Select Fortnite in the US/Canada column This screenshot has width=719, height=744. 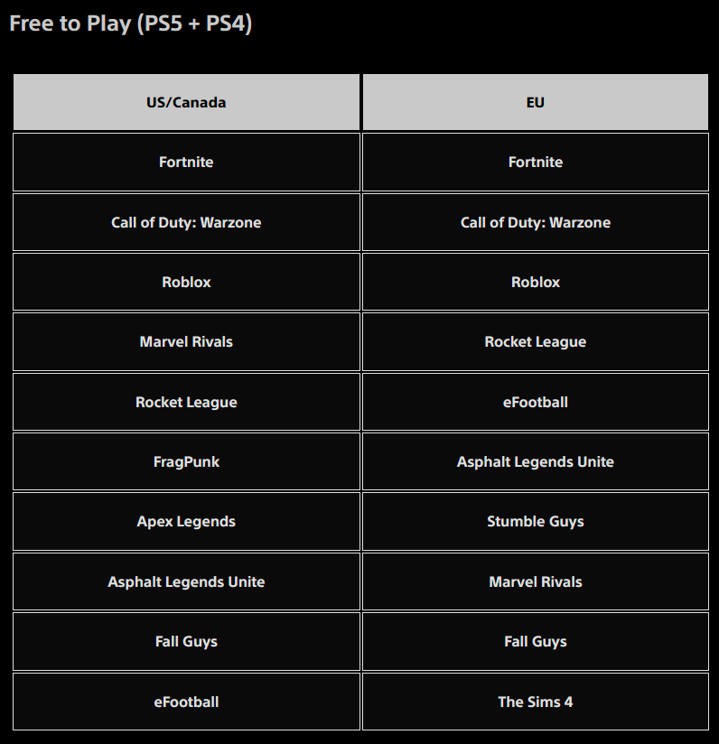186,163
